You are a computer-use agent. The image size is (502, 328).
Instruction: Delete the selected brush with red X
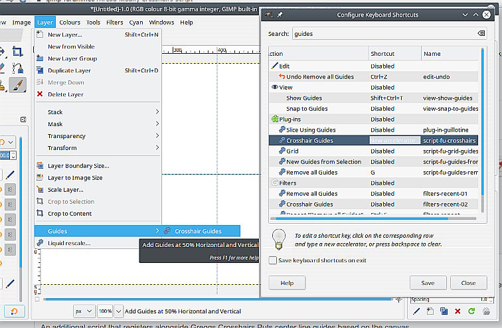tap(458, 311)
